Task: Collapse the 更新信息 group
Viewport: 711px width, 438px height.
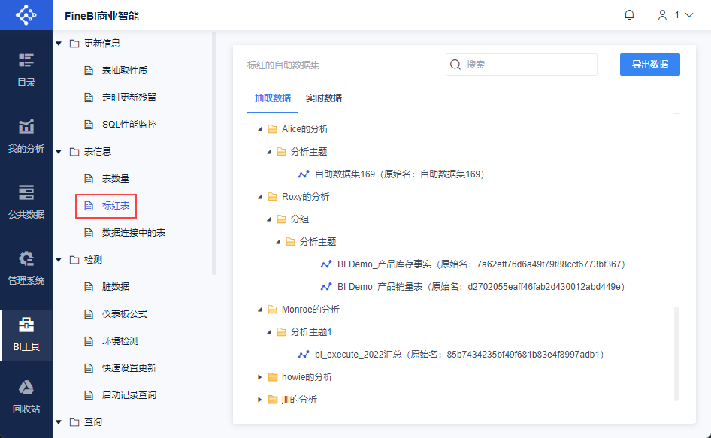Action: pyautogui.click(x=59, y=44)
